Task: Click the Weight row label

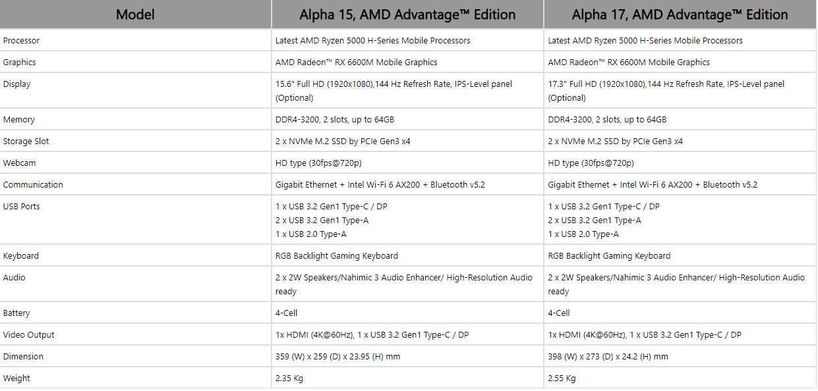Action: pyautogui.click(x=16, y=378)
